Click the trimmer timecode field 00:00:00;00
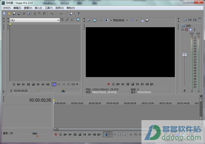205x144 pixels. tap(21, 91)
